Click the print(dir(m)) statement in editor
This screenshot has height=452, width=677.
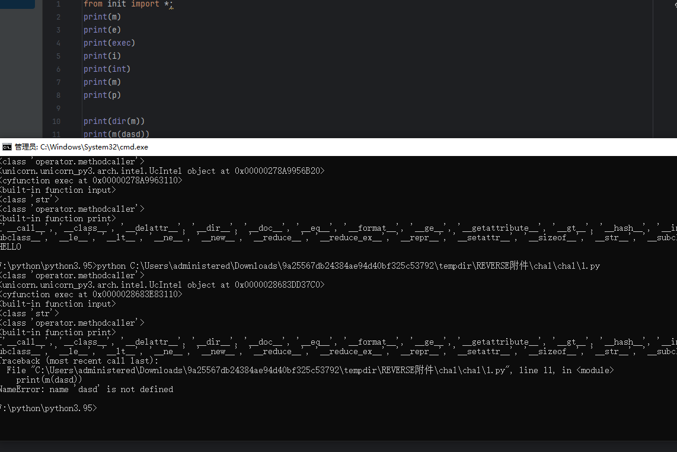click(x=114, y=122)
